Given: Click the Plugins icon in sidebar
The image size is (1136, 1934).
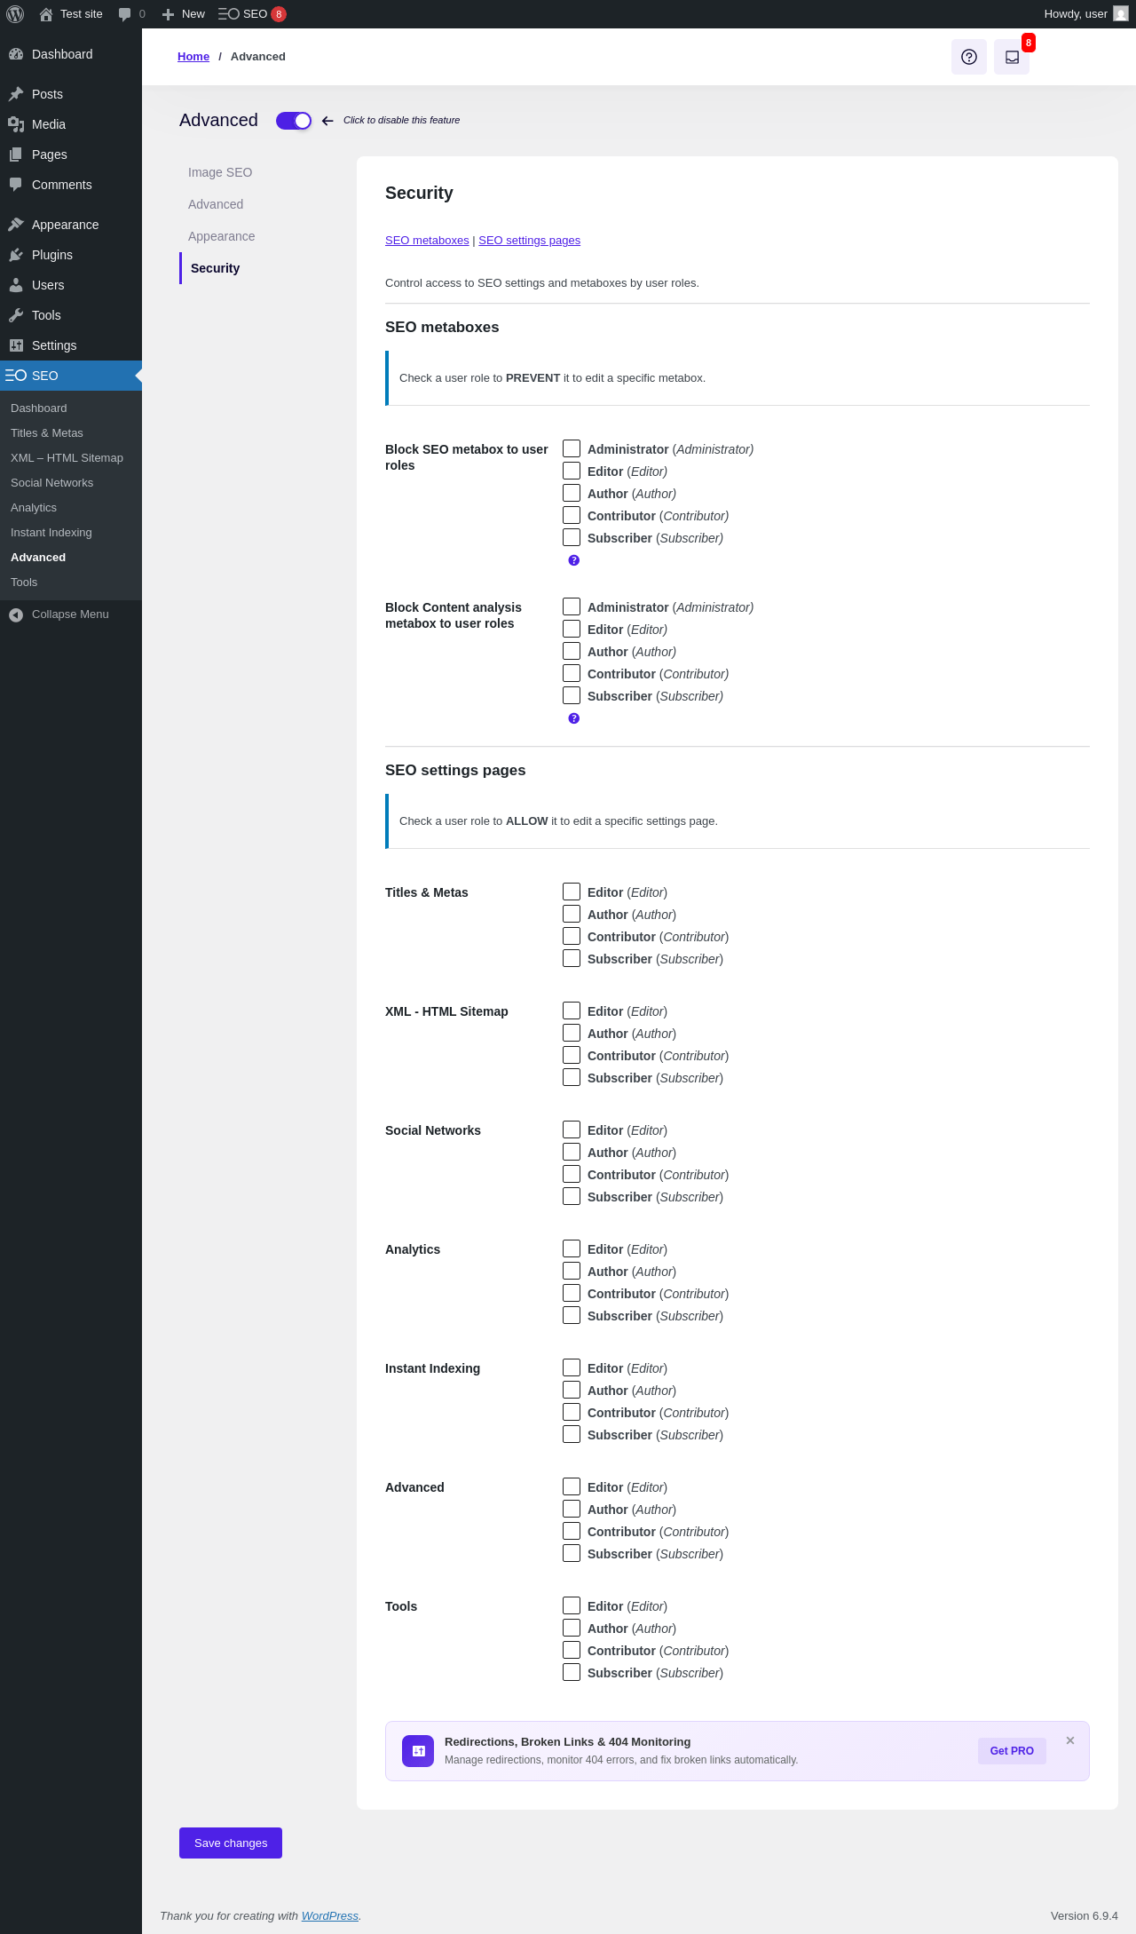Looking at the screenshot, I should [16, 255].
